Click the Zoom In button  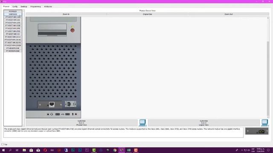(x=66, y=14)
